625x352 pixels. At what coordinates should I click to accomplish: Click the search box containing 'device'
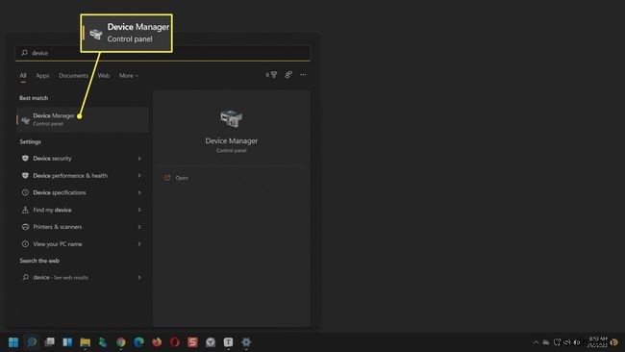(162, 53)
